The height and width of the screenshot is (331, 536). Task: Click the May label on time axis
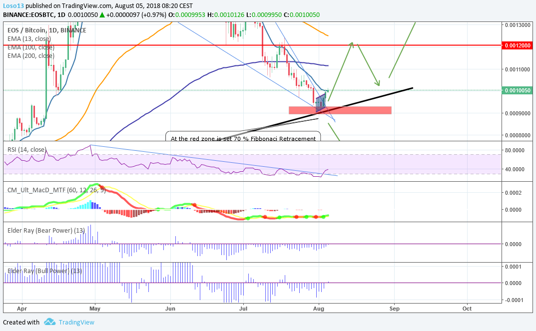[95, 309]
